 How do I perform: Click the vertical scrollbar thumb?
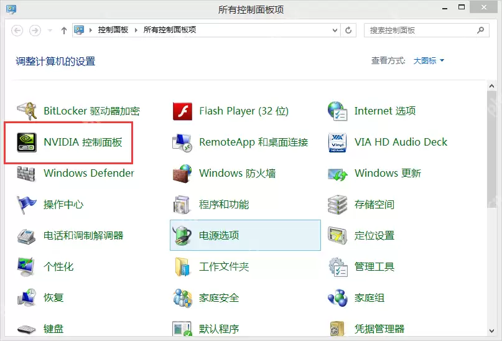point(491,149)
